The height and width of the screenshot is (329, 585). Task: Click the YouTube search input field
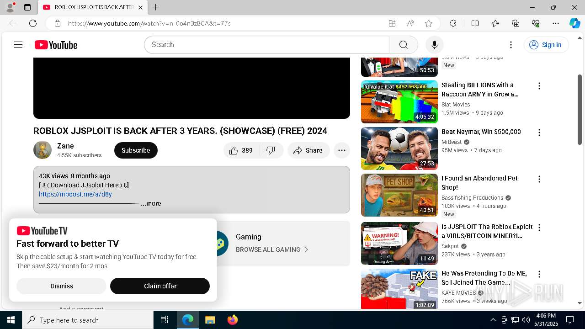pyautogui.click(x=266, y=45)
